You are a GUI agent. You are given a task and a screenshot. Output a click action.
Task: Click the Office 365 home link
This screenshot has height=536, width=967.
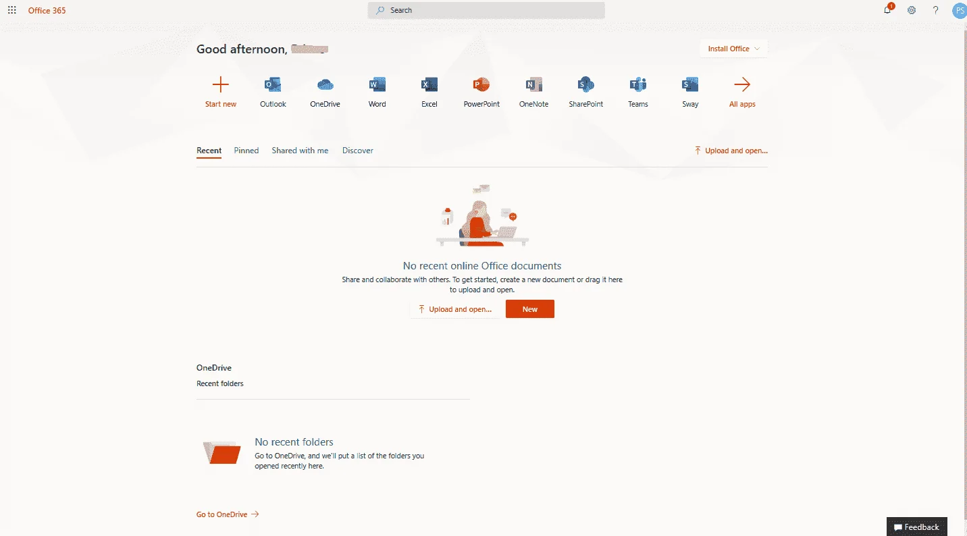(47, 10)
